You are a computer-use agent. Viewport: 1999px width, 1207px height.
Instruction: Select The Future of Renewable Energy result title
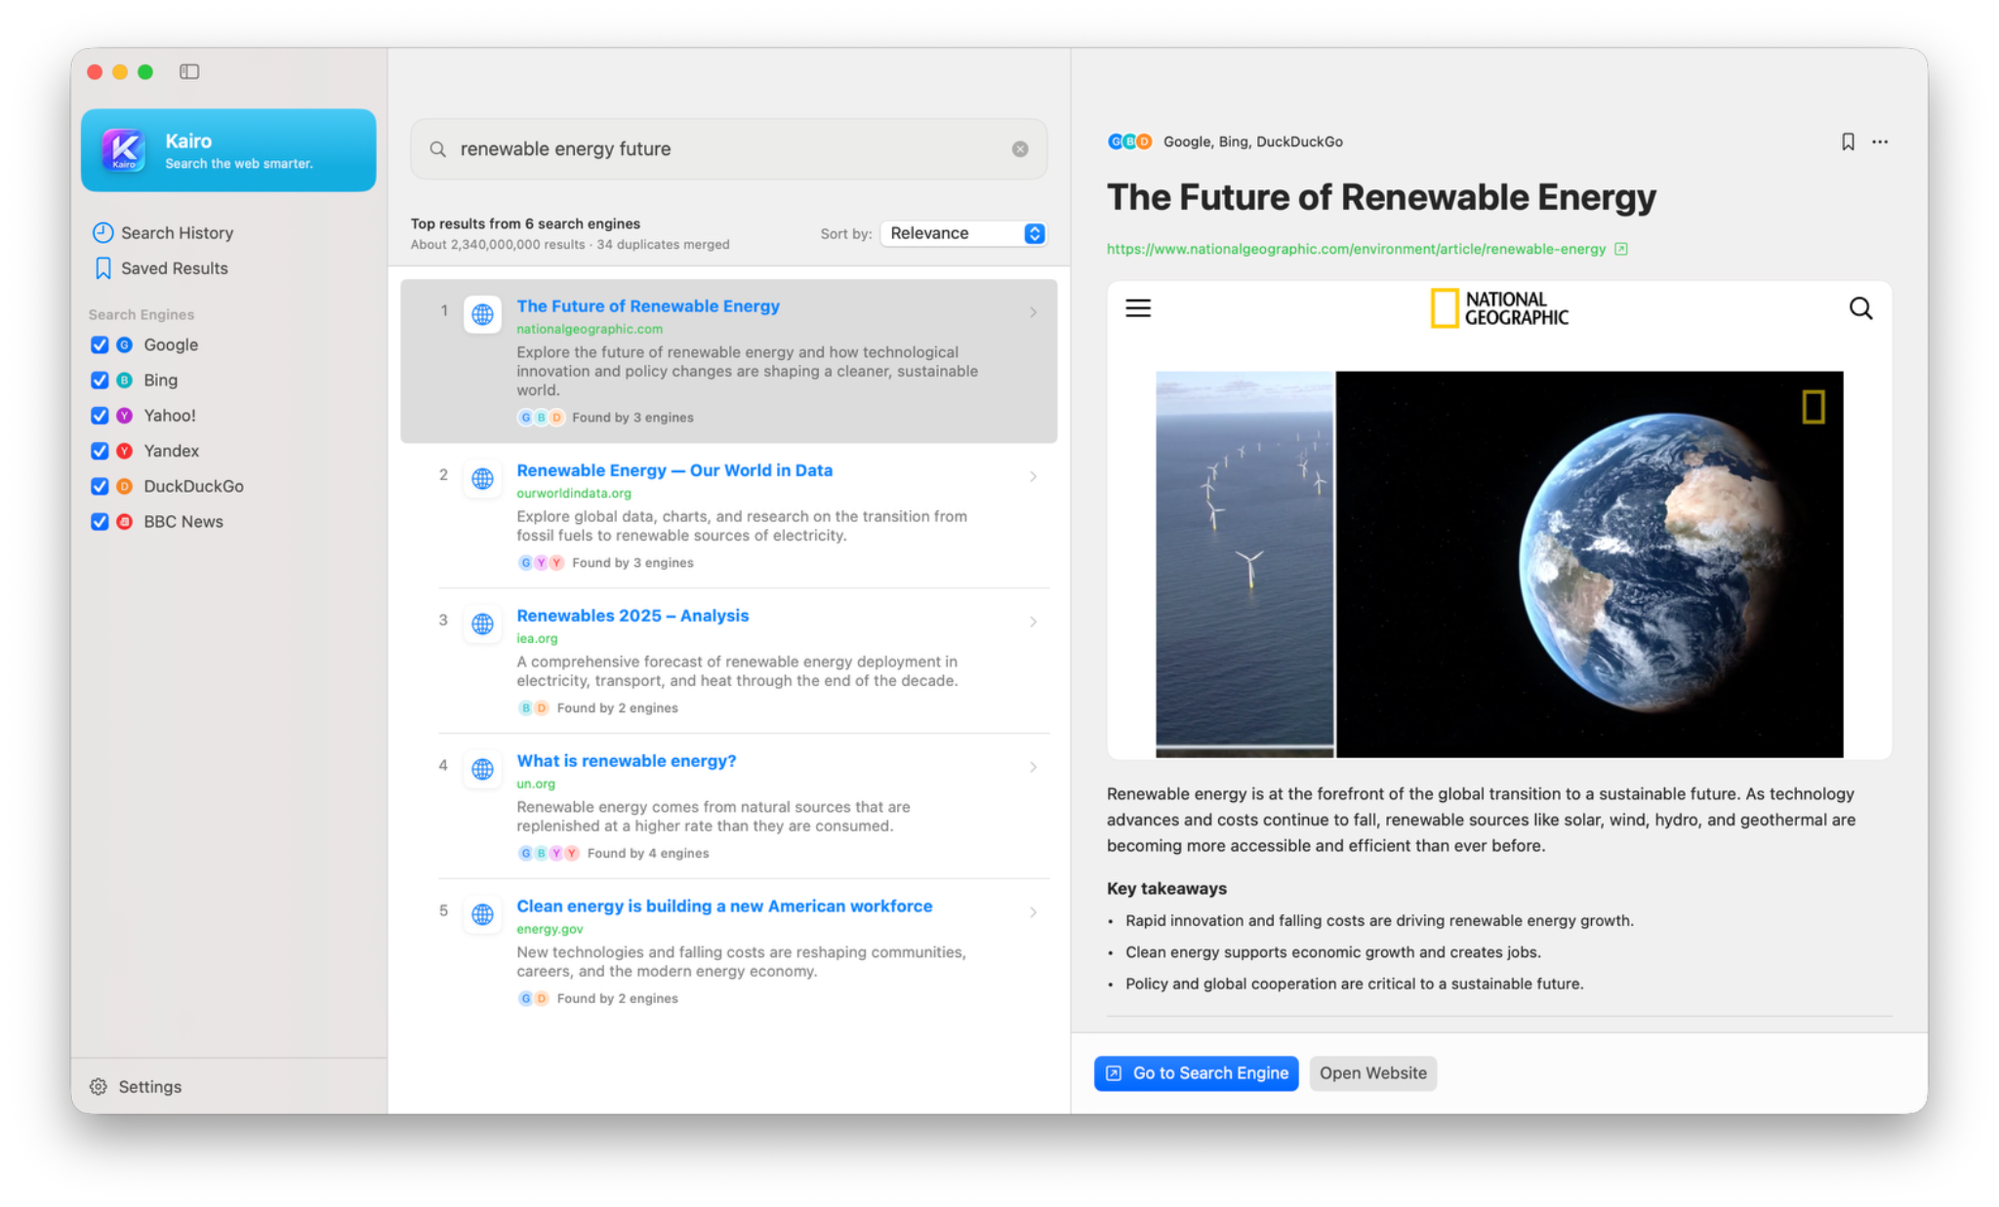coord(648,306)
